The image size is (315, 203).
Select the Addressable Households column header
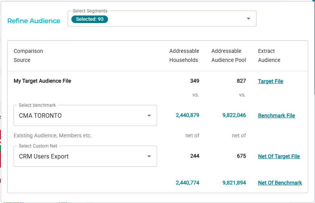point(184,55)
